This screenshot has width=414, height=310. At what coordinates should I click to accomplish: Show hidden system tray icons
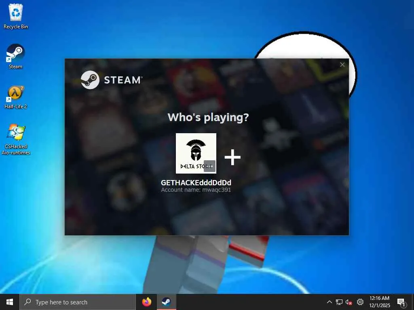[x=329, y=302]
